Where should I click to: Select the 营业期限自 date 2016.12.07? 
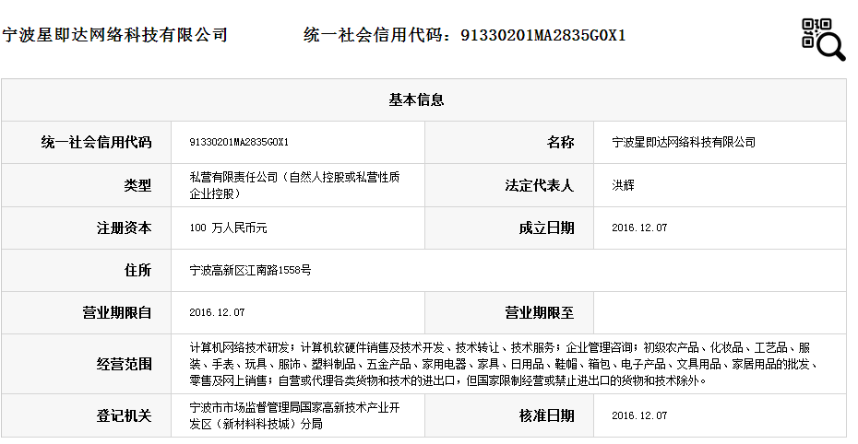217,312
